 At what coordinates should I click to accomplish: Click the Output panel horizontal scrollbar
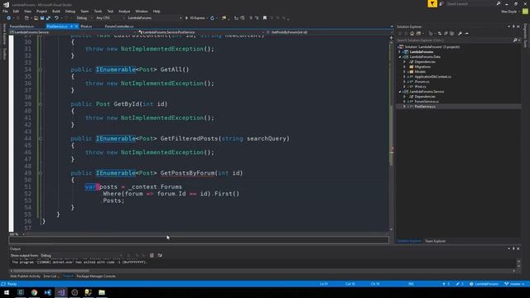click(51, 271)
